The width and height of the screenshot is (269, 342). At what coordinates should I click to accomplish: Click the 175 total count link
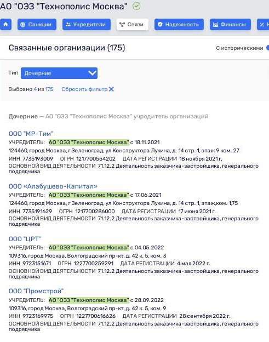point(49,89)
